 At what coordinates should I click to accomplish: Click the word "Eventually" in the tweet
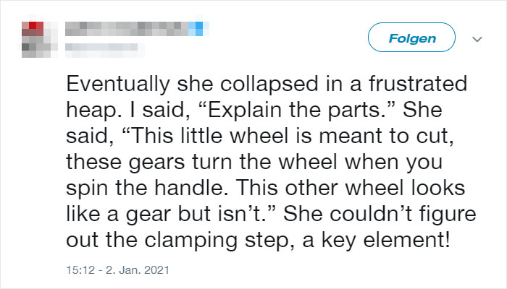tap(118, 85)
